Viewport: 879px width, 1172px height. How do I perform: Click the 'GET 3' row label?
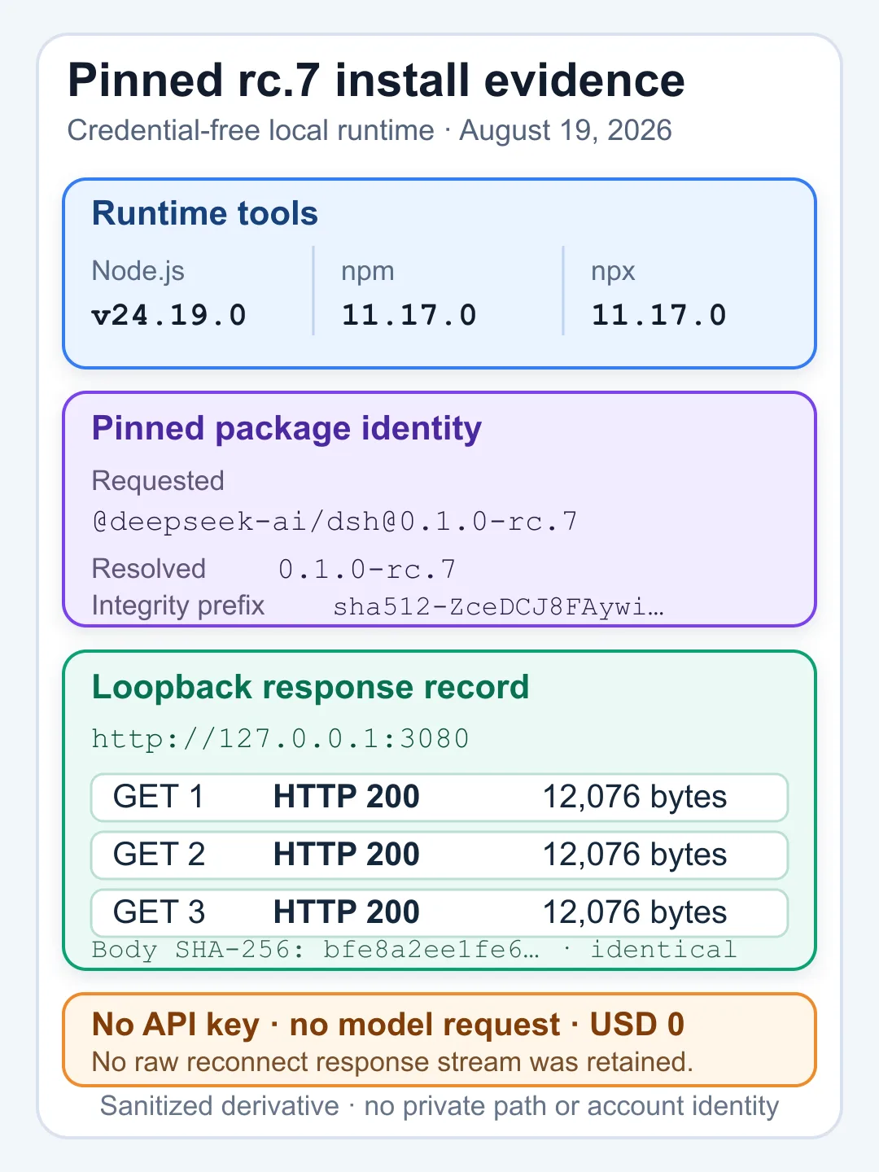click(160, 912)
